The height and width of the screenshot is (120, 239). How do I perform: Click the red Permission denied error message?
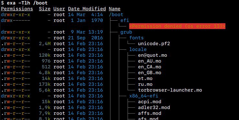click(x=177, y=26)
